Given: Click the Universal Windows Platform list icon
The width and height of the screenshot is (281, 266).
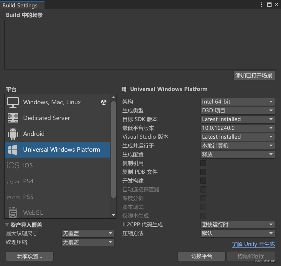Looking at the screenshot, I should click(13, 150).
